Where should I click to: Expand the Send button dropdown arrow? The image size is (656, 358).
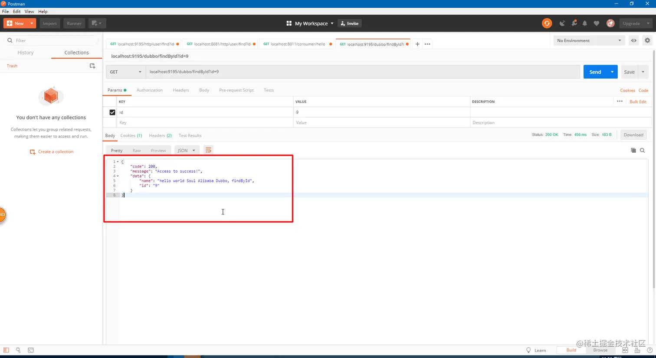pyautogui.click(x=612, y=72)
